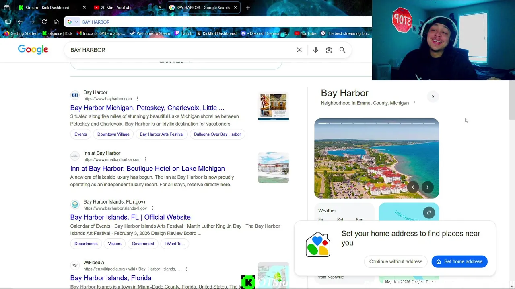This screenshot has width=515, height=289.
Task: Go back one page
Action: click(x=20, y=22)
